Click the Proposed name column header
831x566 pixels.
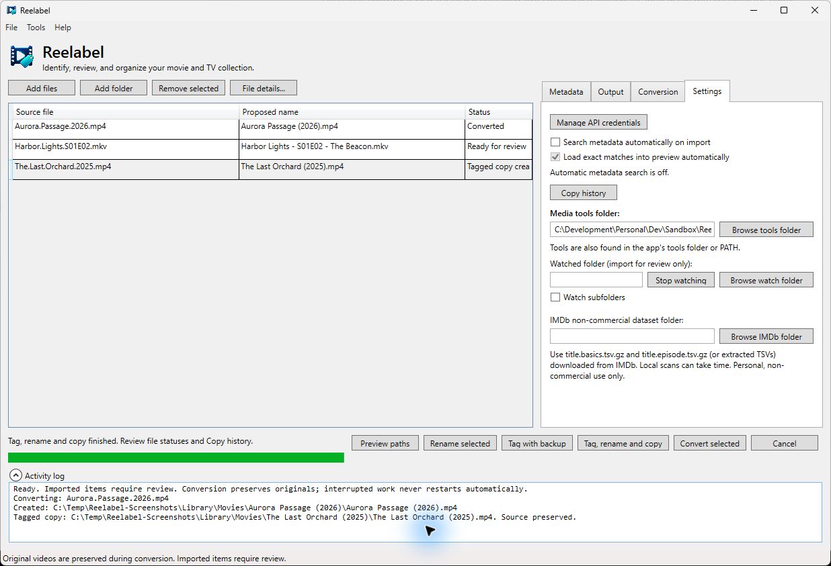pyautogui.click(x=352, y=112)
